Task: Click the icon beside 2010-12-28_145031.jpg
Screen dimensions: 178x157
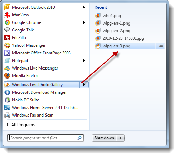Action: (98, 38)
